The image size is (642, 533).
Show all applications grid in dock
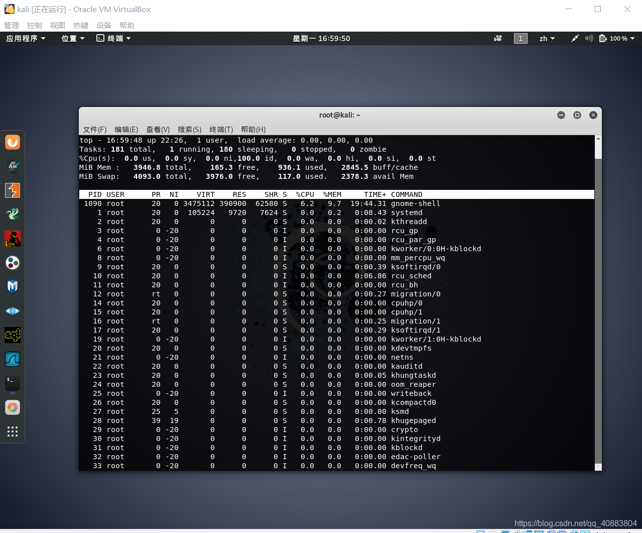(13, 432)
